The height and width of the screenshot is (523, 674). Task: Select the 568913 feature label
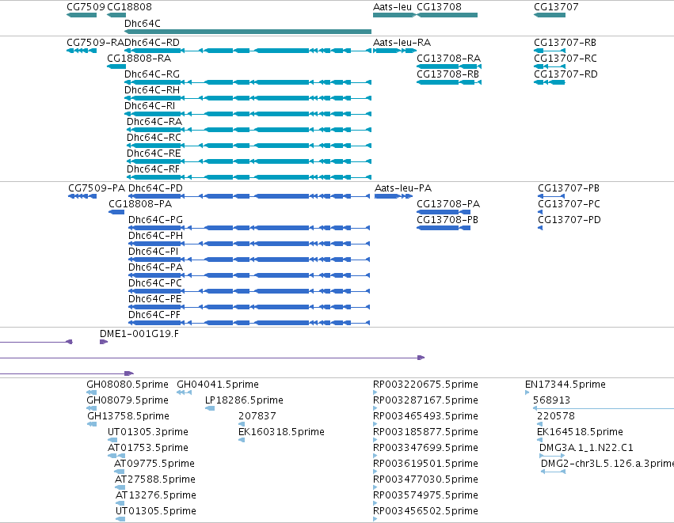point(551,400)
